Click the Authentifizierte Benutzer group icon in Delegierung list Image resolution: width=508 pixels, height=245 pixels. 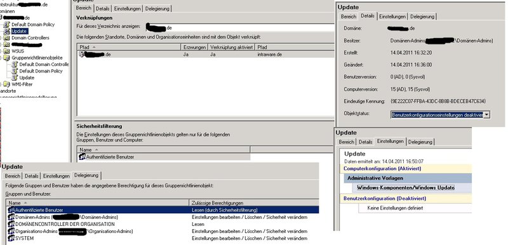(x=11, y=210)
